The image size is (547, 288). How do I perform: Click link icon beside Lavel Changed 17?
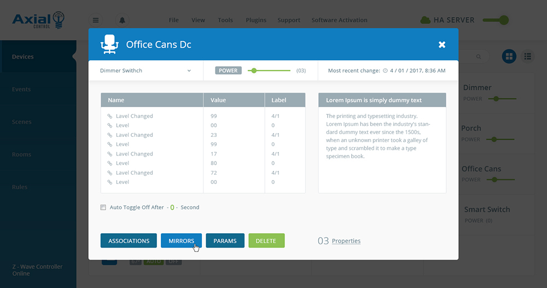tap(109, 154)
